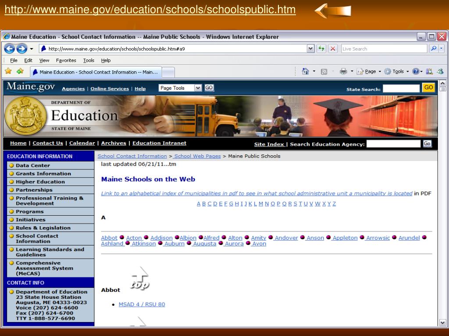Expand Home icon dropdown arrow
The height and width of the screenshot is (336, 449).
tap(314, 71)
